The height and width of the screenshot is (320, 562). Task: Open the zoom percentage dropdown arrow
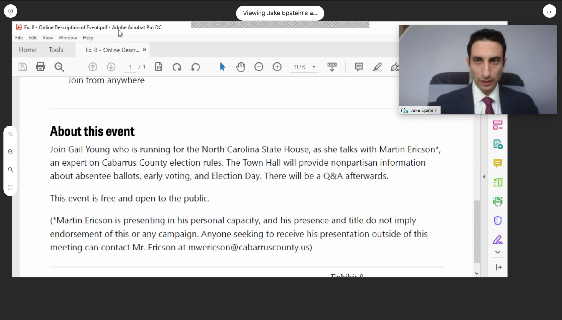(x=314, y=67)
